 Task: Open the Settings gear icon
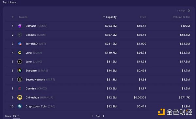[x=189, y=11]
